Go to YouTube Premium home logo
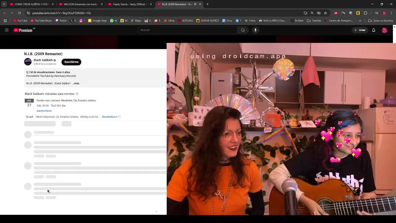This screenshot has height=223, width=396. 23,30
